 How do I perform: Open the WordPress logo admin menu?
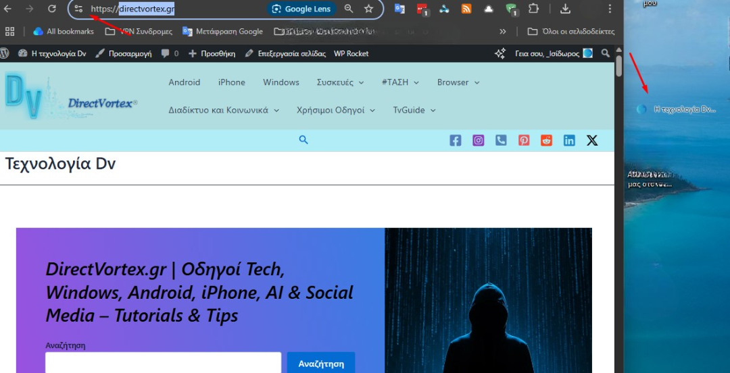[5, 53]
